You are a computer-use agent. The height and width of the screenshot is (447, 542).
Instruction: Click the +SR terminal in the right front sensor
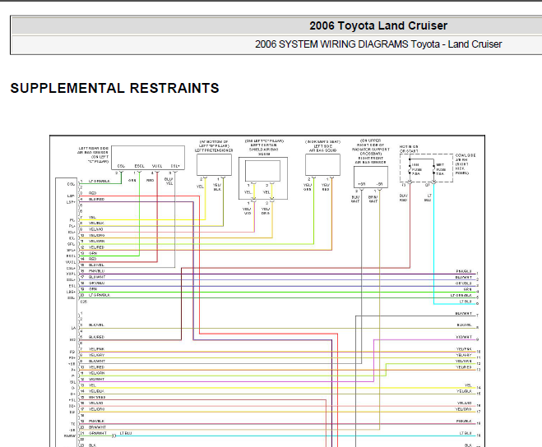[361, 184]
